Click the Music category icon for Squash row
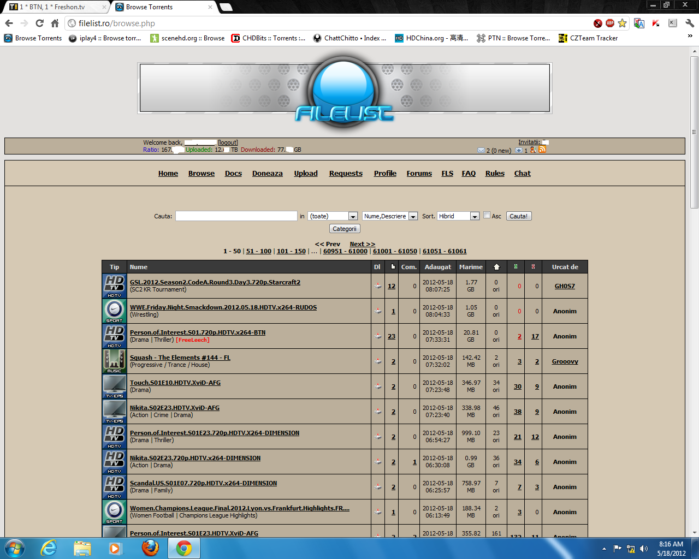The height and width of the screenshot is (559, 699). point(115,361)
